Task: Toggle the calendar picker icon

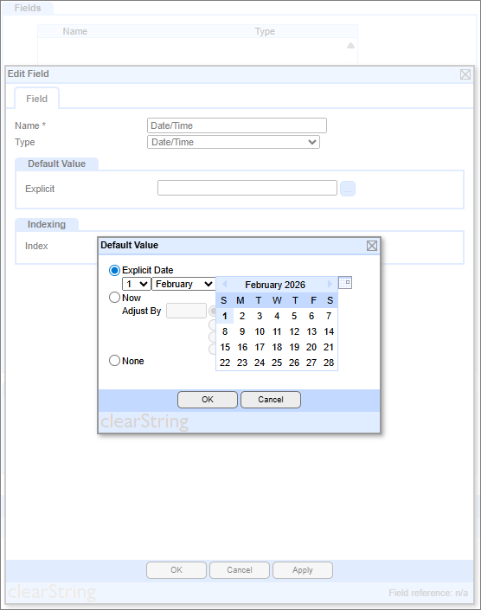Action: pyautogui.click(x=345, y=283)
